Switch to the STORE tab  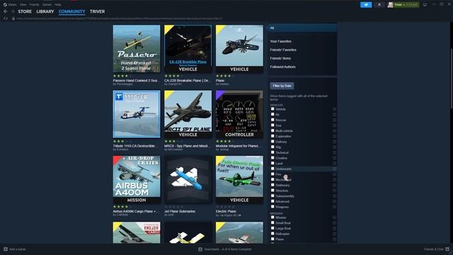click(25, 11)
